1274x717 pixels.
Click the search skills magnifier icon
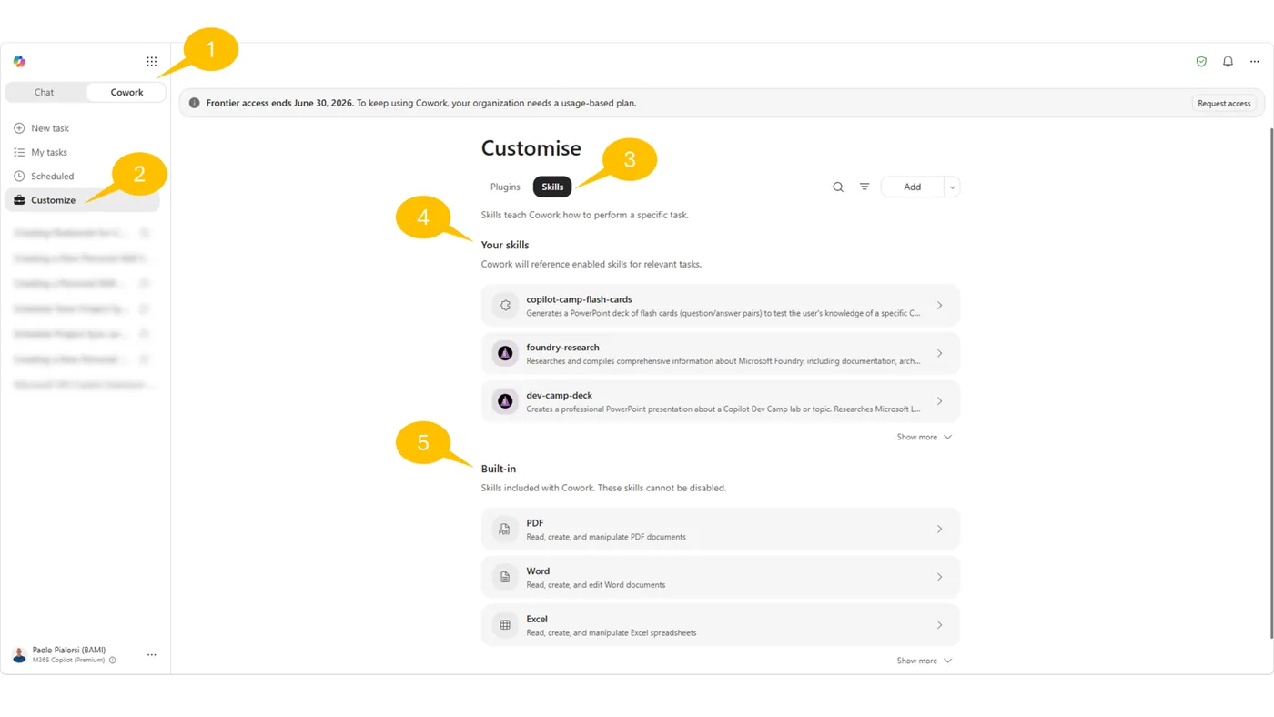[838, 187]
